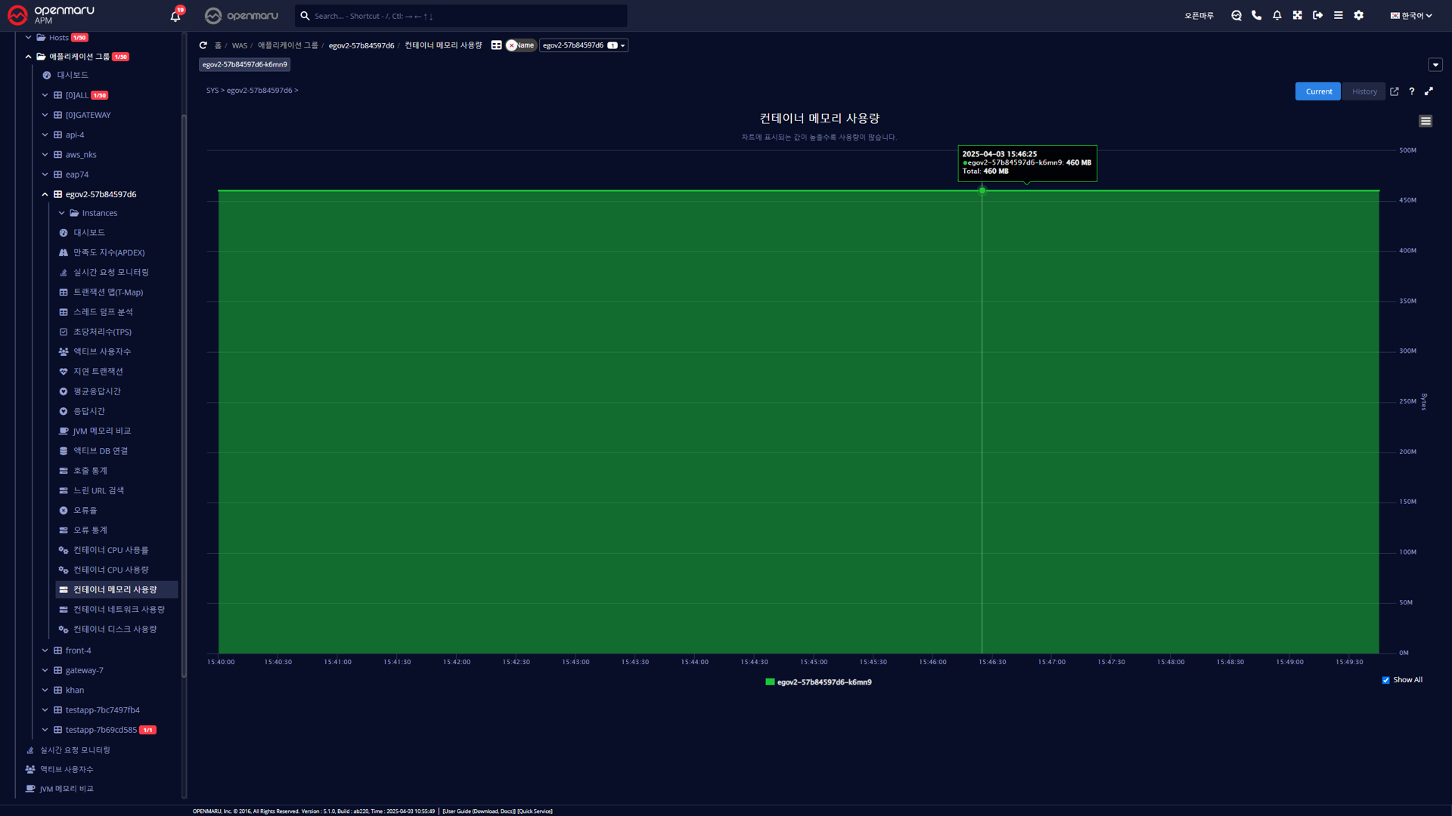This screenshot has height=816, width=1452.
Task: Open chart in new window icon
Action: tap(1395, 91)
